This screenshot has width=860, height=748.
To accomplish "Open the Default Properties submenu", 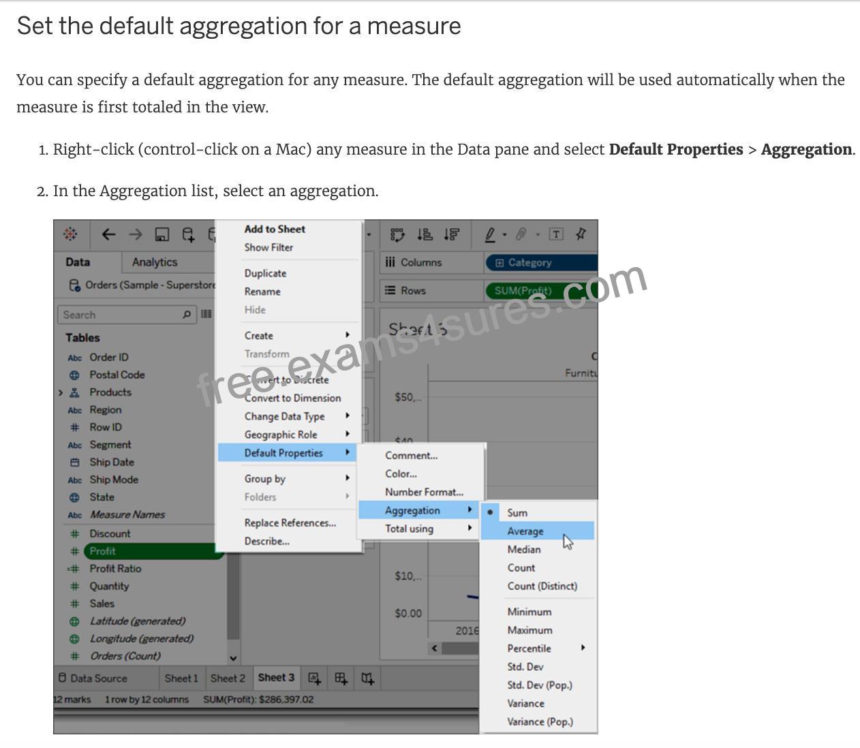I will (x=287, y=453).
